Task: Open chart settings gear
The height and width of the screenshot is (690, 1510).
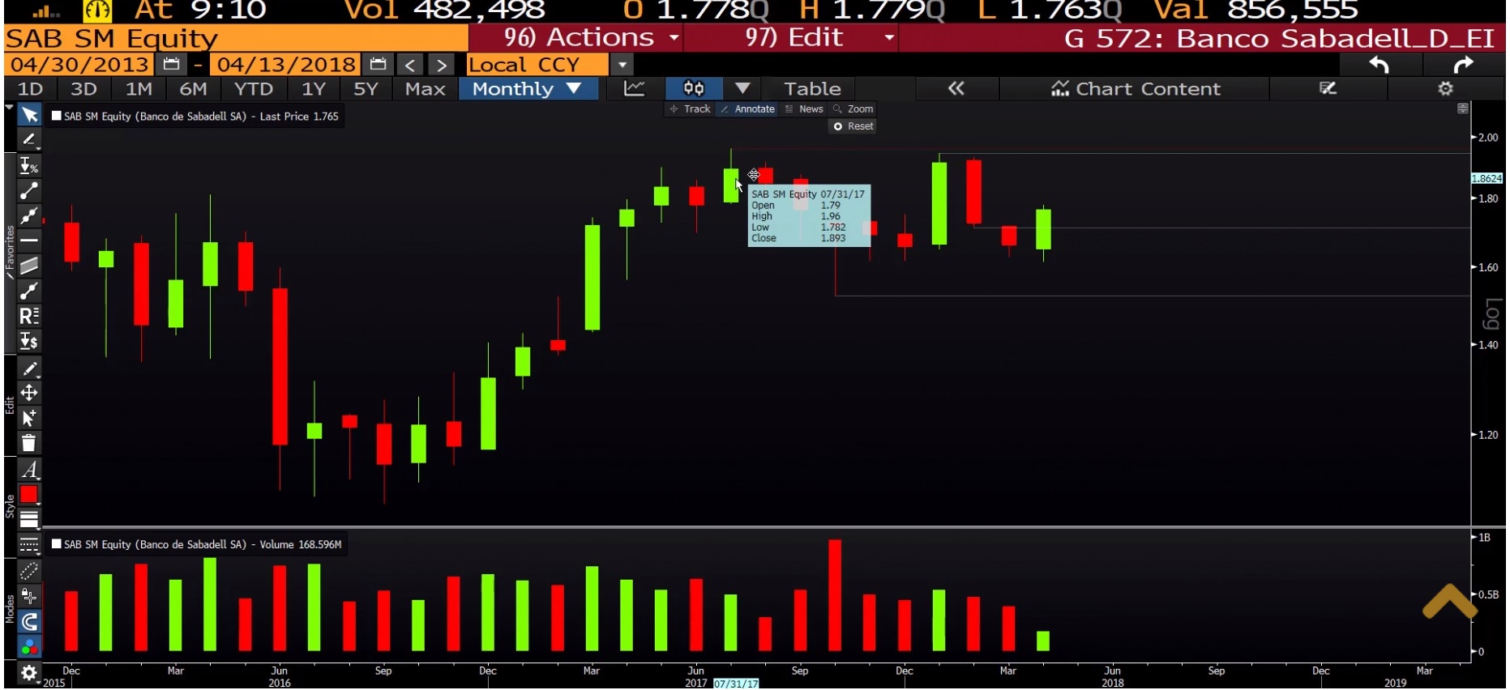Action: click(x=1445, y=88)
